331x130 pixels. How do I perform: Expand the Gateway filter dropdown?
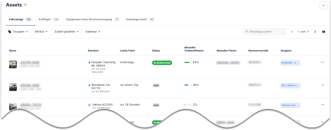tap(93, 32)
